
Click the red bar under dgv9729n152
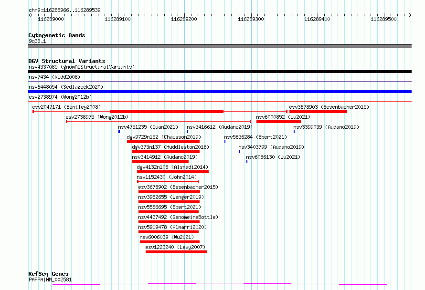click(163, 142)
